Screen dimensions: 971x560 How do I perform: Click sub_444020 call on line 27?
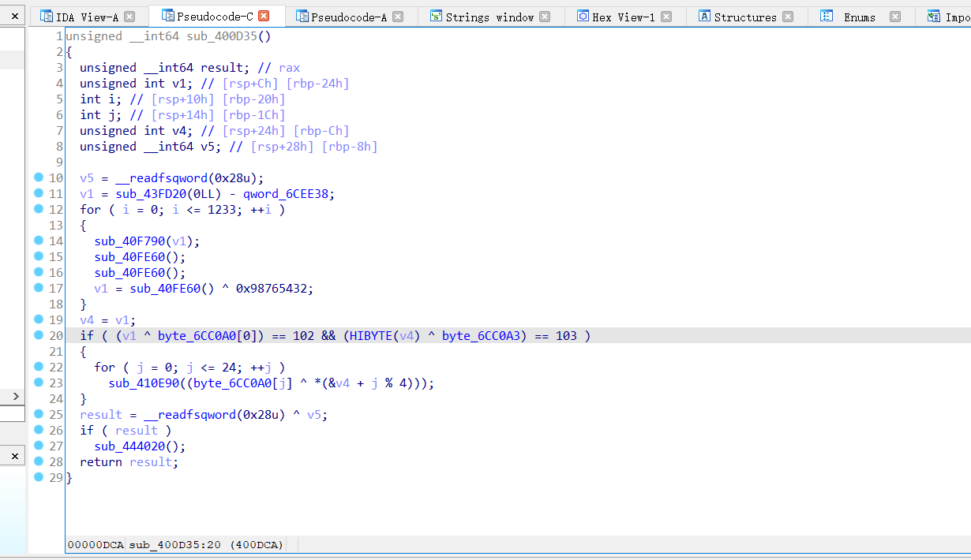coord(133,446)
